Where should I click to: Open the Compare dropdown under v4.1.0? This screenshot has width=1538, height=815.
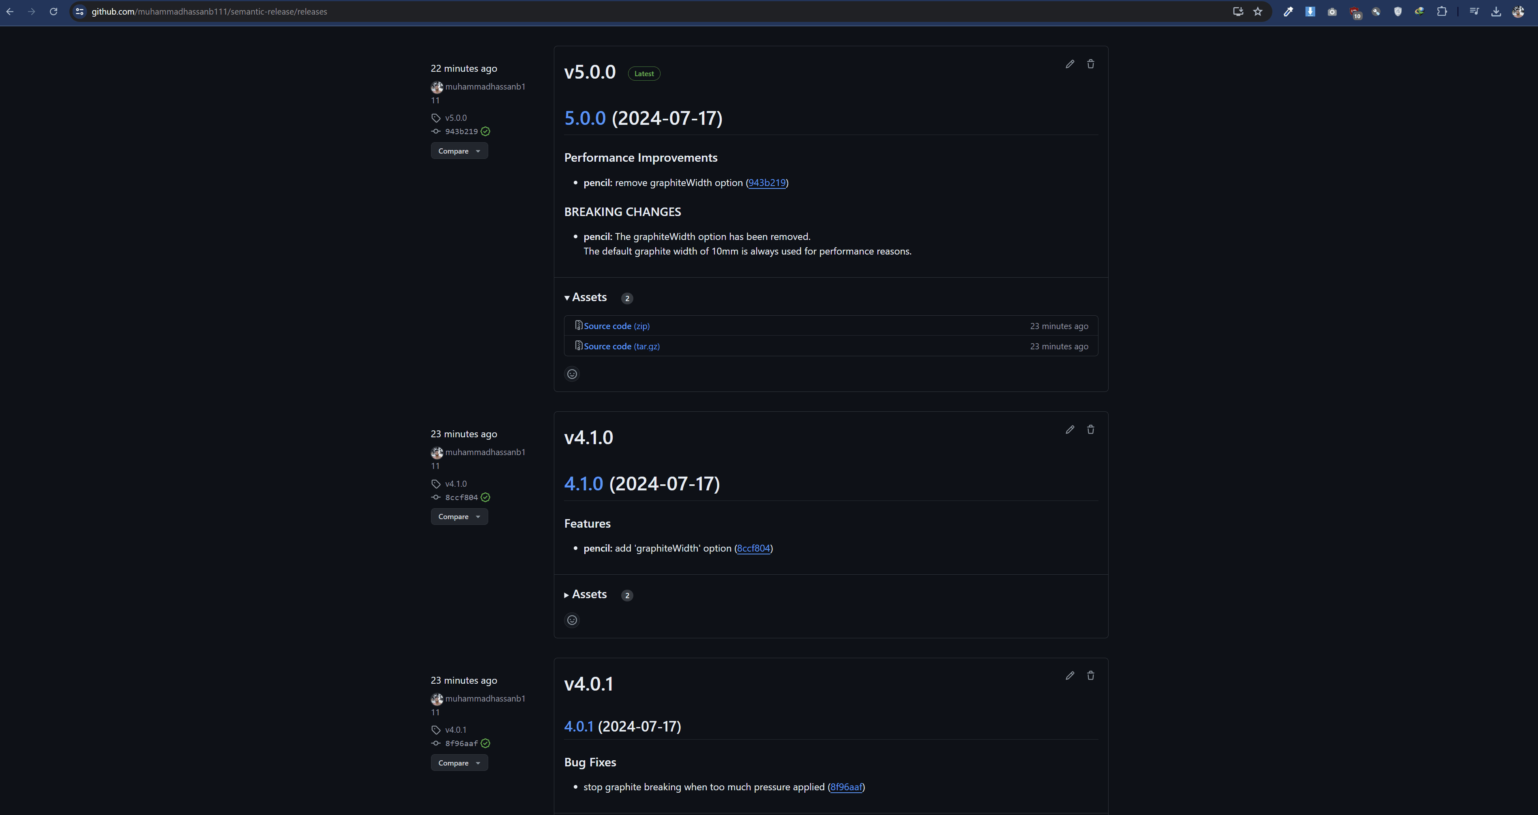[459, 516]
